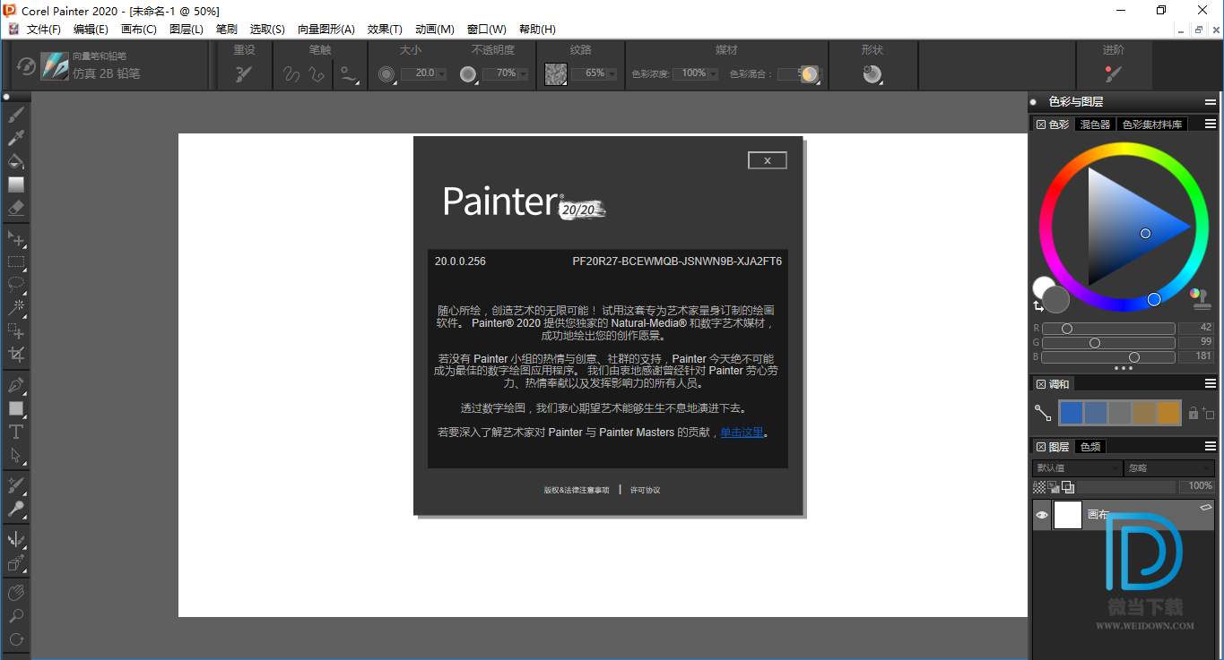Select the Dropper tool
The height and width of the screenshot is (660, 1224).
point(16,138)
